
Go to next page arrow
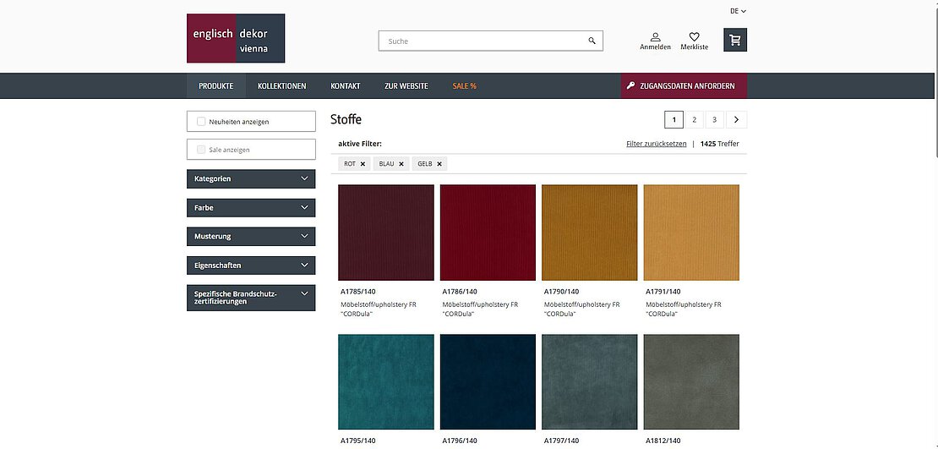click(736, 120)
